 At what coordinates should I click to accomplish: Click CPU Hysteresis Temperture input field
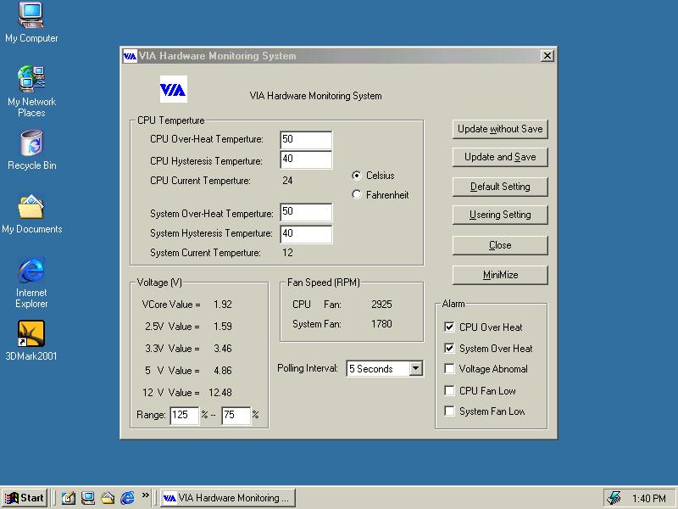click(x=306, y=159)
